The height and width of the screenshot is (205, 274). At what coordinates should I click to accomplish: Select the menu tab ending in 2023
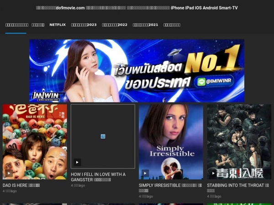point(84,25)
